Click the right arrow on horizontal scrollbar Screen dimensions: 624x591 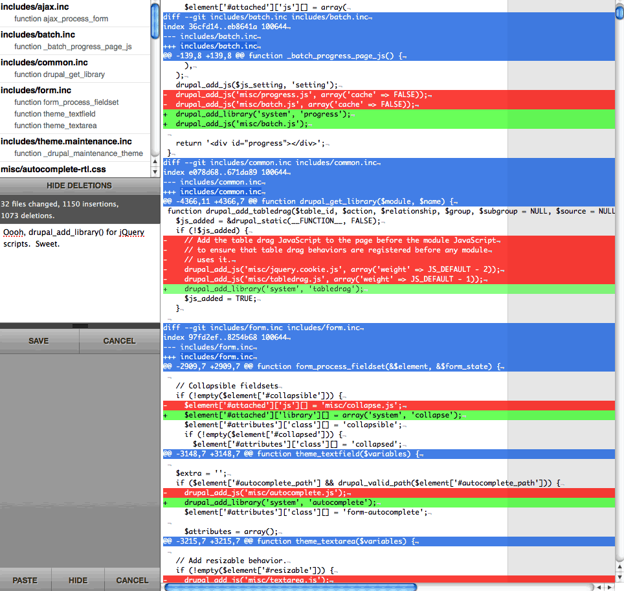(609, 587)
